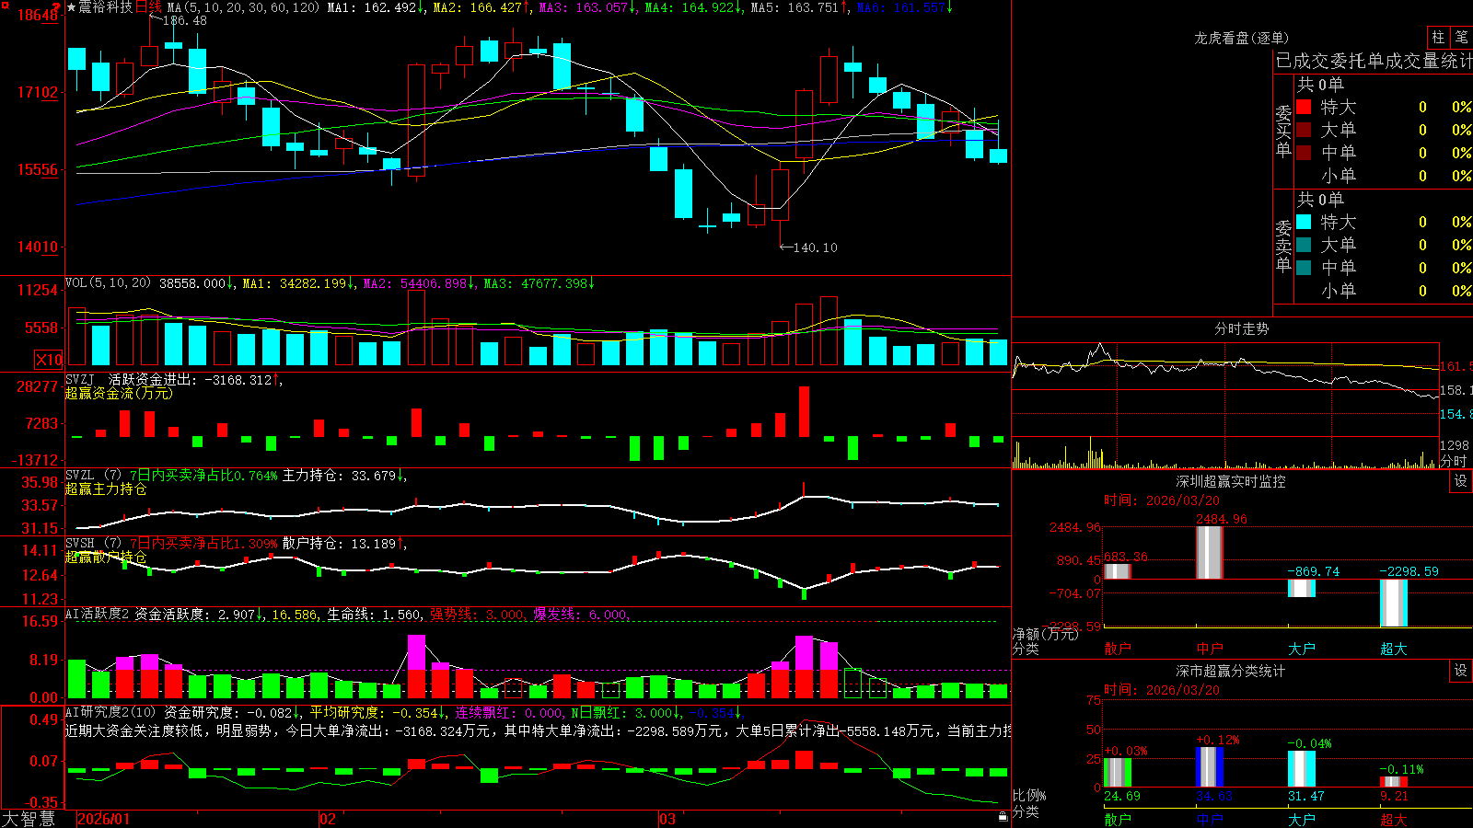This screenshot has height=828, width=1473.
Task: Click the tallest red bar in 超赢资金流 chart
Action: pos(805,411)
